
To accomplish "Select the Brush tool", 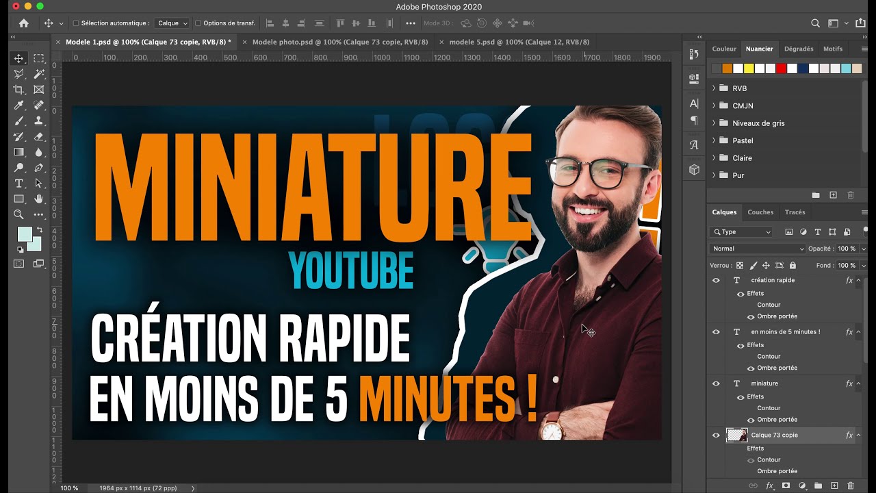I will (19, 121).
